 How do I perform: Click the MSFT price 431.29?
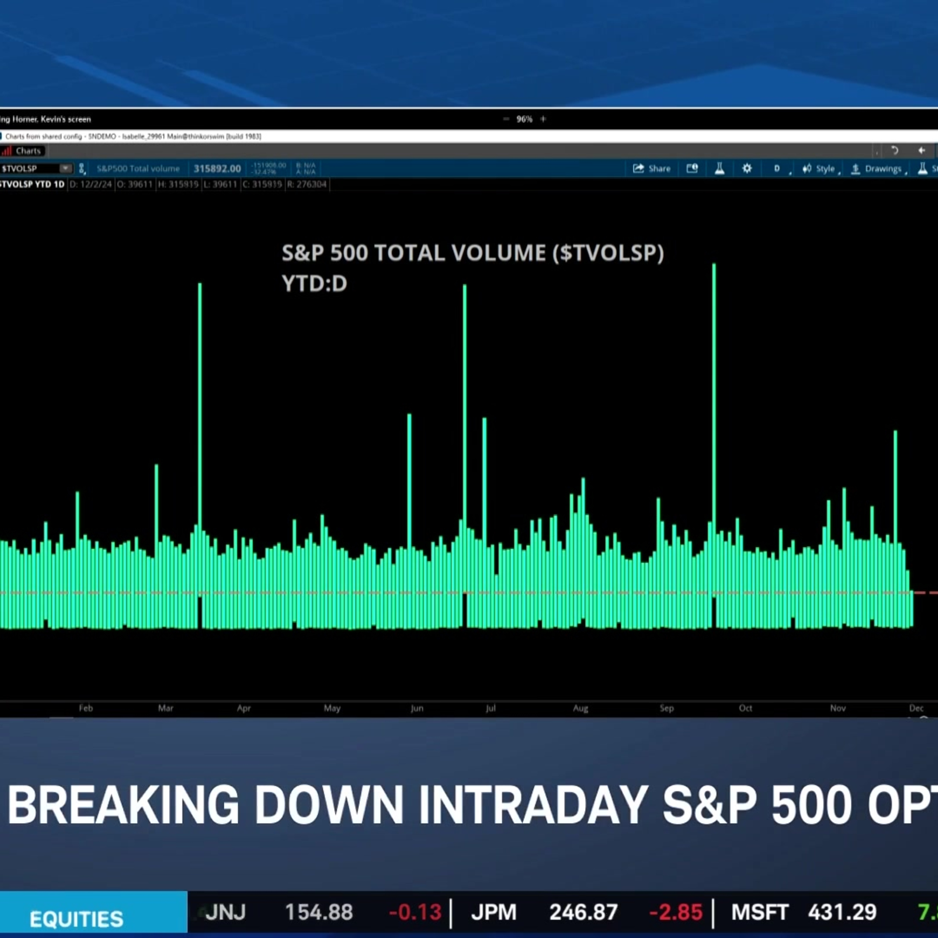point(842,913)
